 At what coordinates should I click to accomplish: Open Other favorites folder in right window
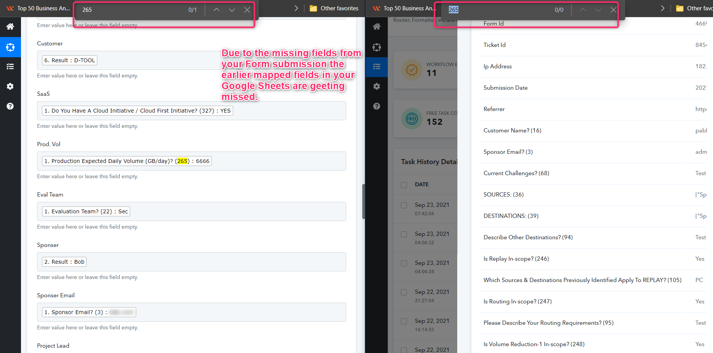coord(694,8)
